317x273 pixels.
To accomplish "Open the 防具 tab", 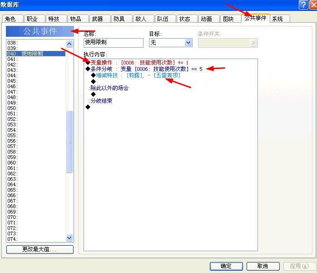I will [x=122, y=19].
